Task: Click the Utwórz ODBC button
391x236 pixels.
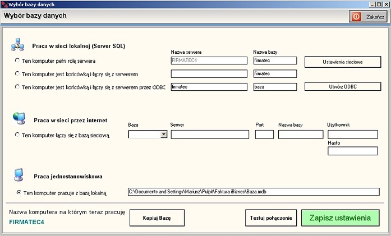Action: point(343,86)
